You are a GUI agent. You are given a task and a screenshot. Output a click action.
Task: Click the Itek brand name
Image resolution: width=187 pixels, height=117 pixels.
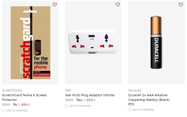(68, 90)
